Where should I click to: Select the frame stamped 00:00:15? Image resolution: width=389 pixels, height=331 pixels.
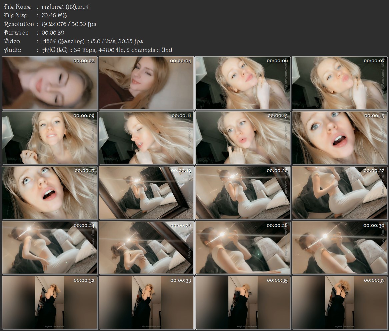point(340,138)
